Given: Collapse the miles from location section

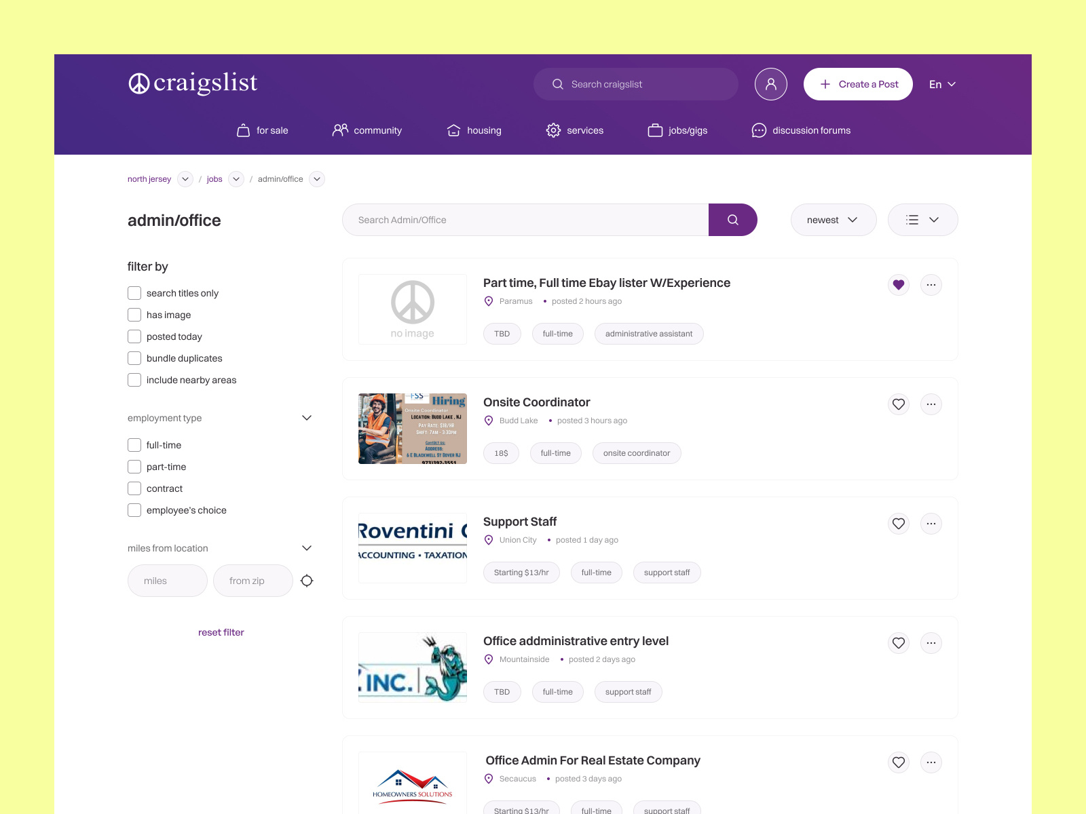Looking at the screenshot, I should coord(307,548).
